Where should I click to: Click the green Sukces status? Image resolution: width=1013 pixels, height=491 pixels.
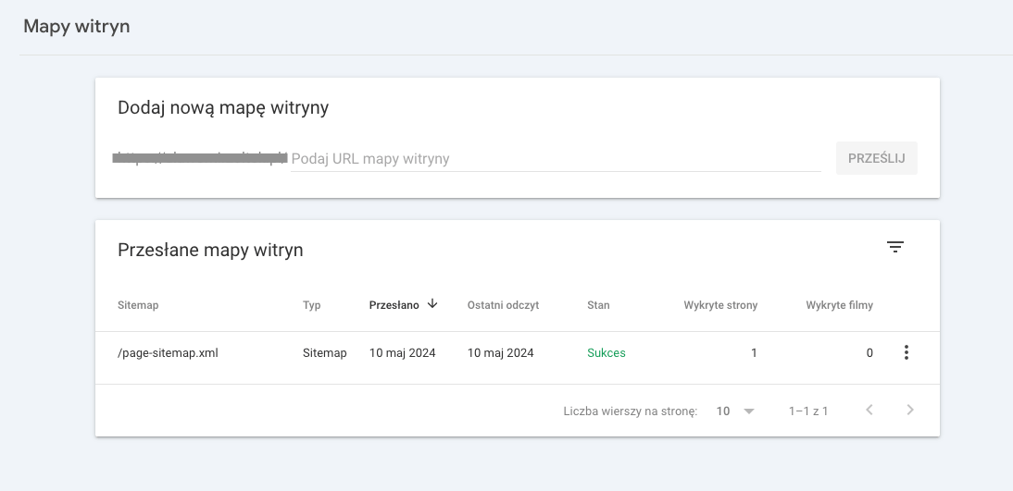606,352
